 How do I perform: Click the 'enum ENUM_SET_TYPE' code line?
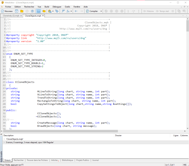[20, 54]
